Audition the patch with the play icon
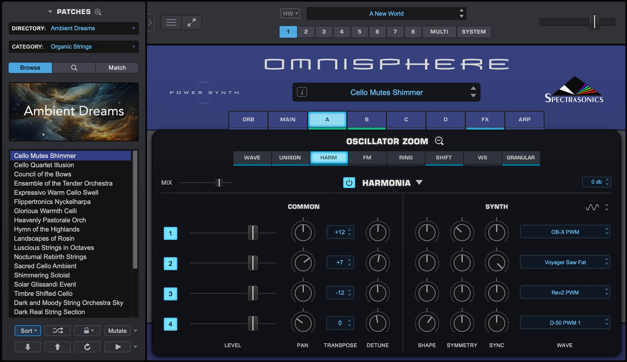Screen dimensions: 627x362 click(x=117, y=347)
